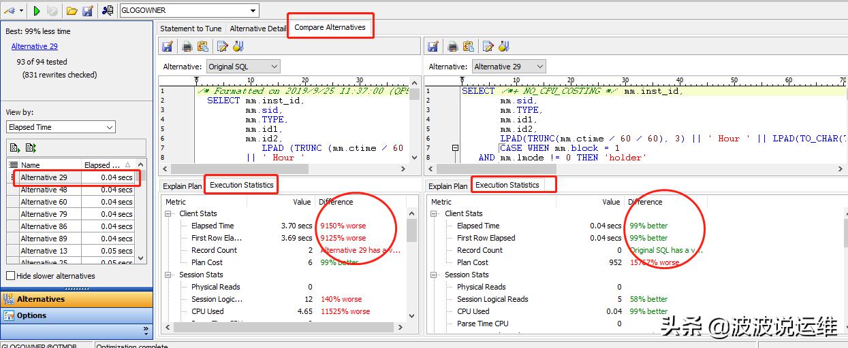Click left pane Elapsed Time 3.70 secs value
This screenshot has height=348, width=848.
coord(296,226)
